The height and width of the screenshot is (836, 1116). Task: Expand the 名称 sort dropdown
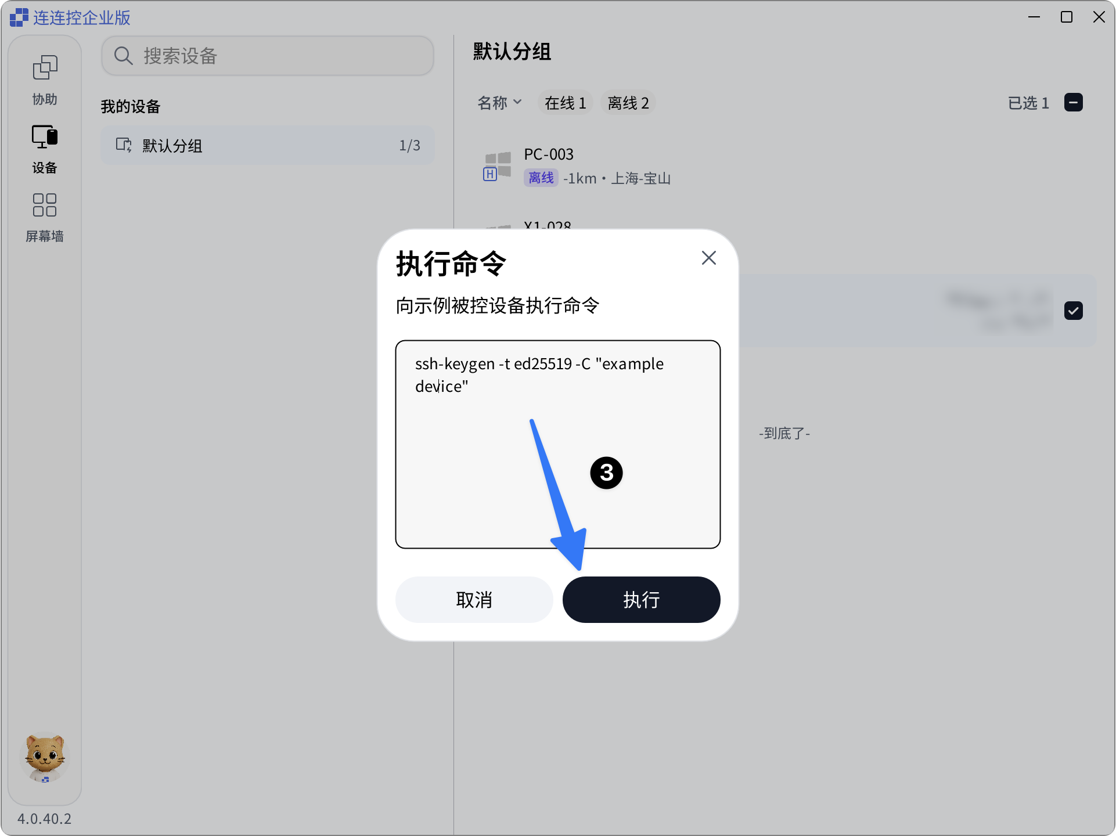[x=499, y=103]
